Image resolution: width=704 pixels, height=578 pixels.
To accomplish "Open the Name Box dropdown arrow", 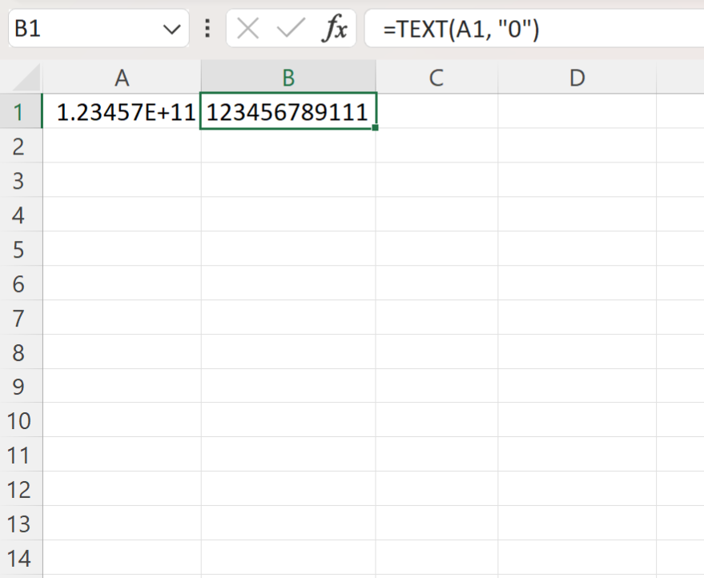I will tap(171, 30).
